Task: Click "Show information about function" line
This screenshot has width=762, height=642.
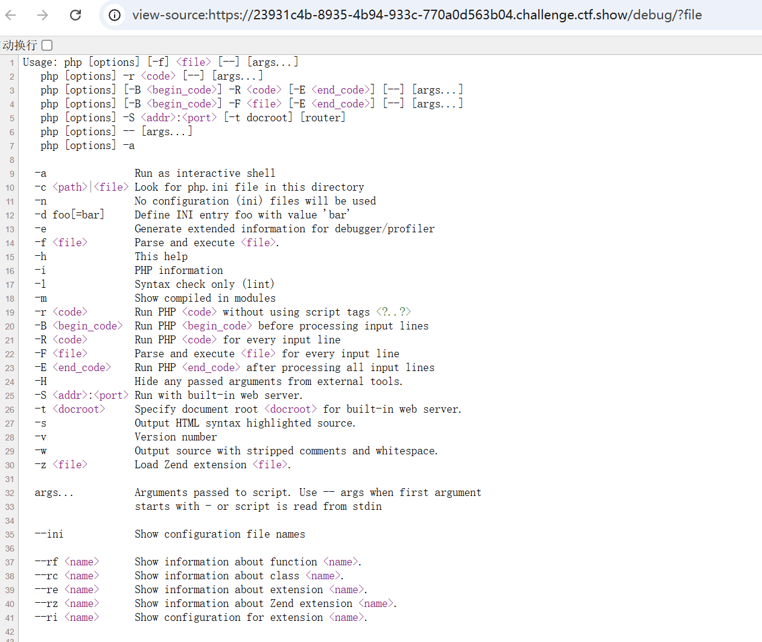Action: tap(248, 562)
